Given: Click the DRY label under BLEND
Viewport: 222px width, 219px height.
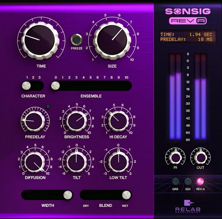Looking at the screenshot, I should tap(86, 206).
